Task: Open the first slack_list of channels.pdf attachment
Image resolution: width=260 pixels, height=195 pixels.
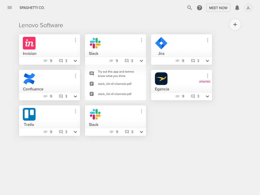Action: tap(115, 84)
